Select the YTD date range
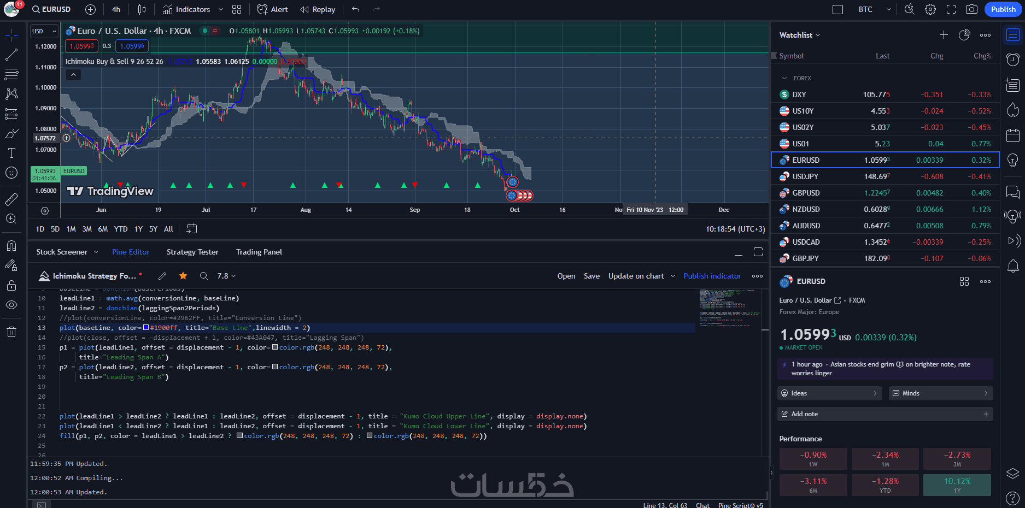This screenshot has width=1025, height=508. [121, 229]
